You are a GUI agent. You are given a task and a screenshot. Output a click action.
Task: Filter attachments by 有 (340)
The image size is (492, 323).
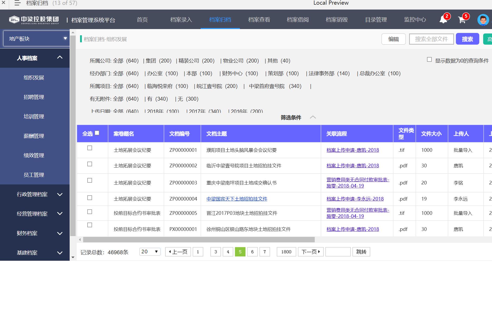(x=158, y=99)
